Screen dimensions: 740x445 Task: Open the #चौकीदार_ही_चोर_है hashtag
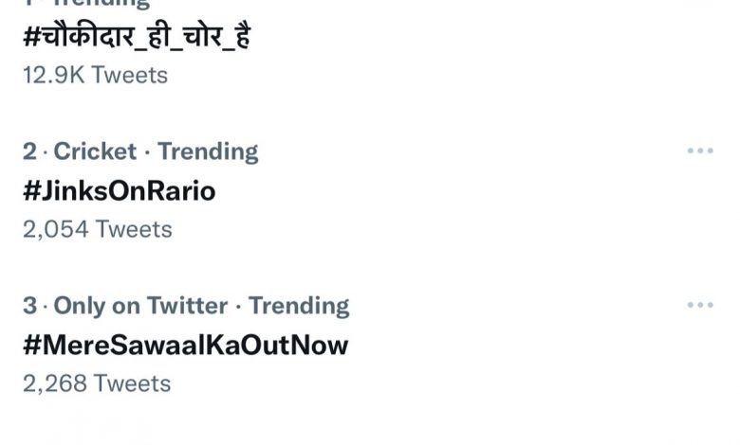[x=137, y=36]
